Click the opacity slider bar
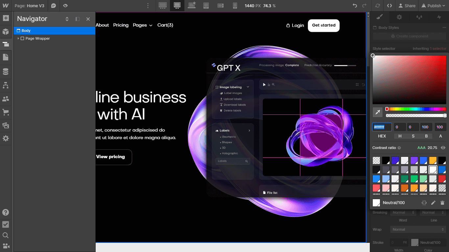 (416, 115)
